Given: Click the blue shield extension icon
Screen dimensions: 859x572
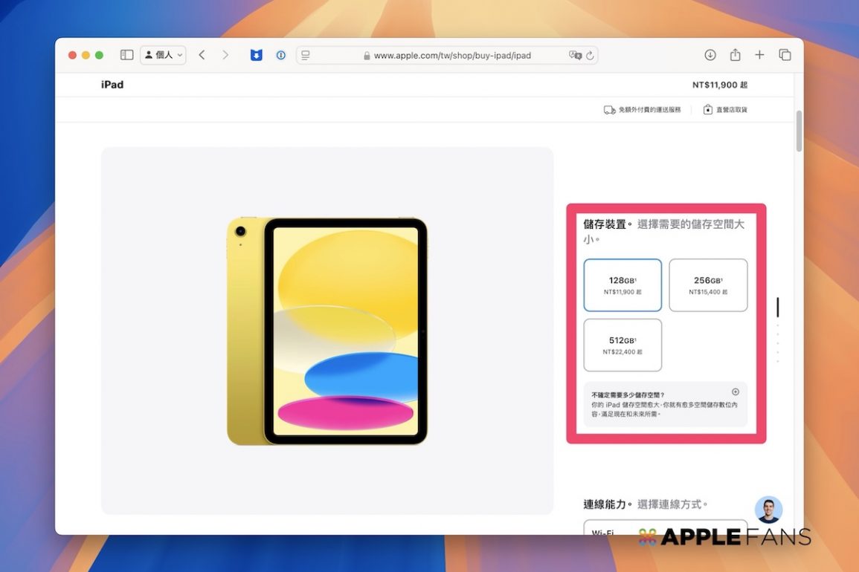Looking at the screenshot, I should coord(256,55).
